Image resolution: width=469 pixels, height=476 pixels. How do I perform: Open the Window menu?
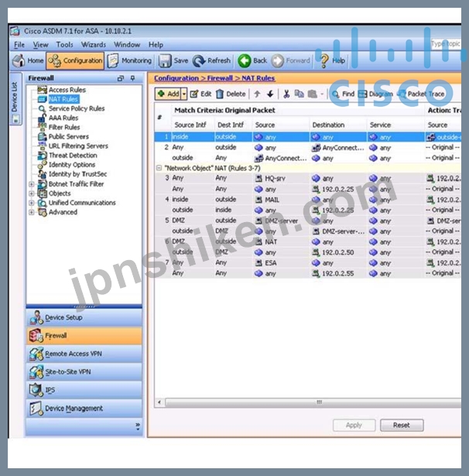pyautogui.click(x=127, y=45)
